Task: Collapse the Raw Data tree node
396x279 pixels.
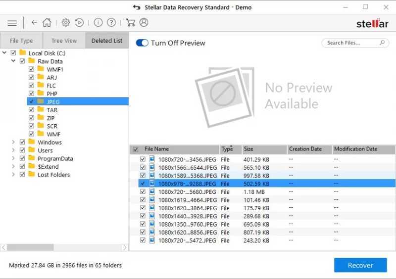Action: (13, 61)
